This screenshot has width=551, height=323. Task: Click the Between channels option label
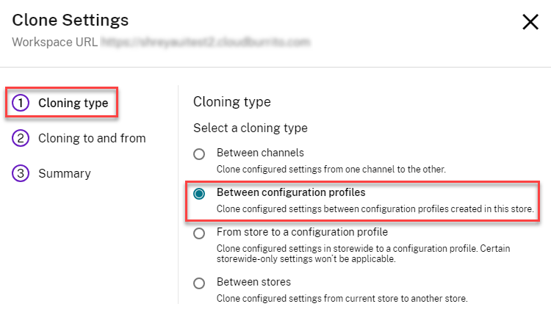(x=260, y=153)
